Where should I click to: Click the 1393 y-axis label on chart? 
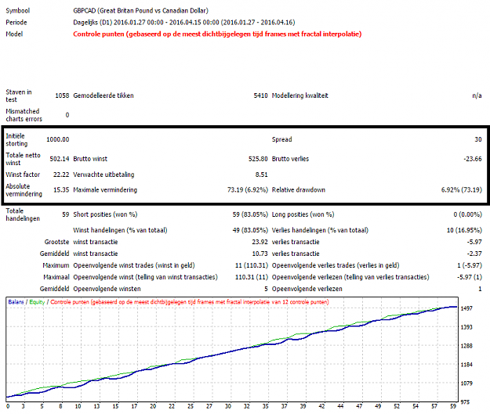click(466, 327)
